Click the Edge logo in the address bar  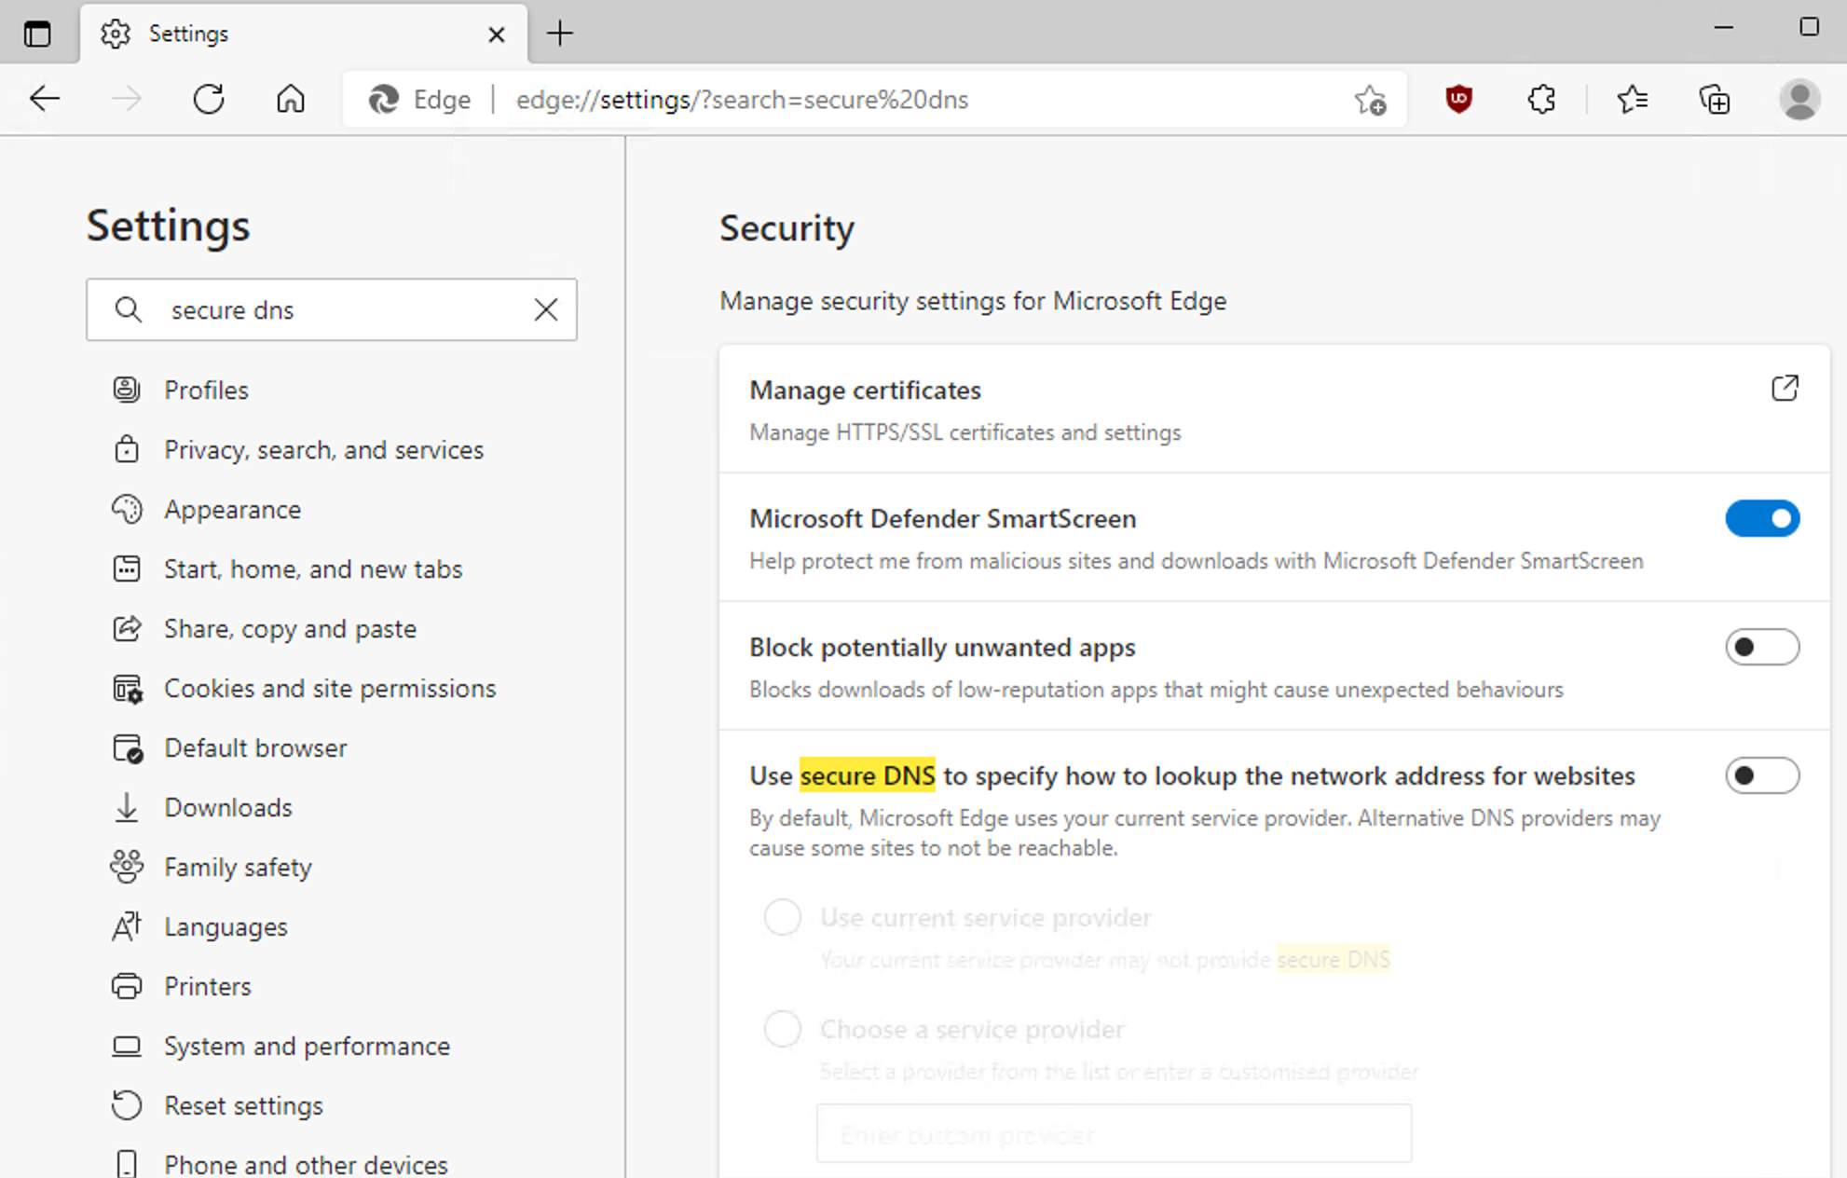click(383, 99)
